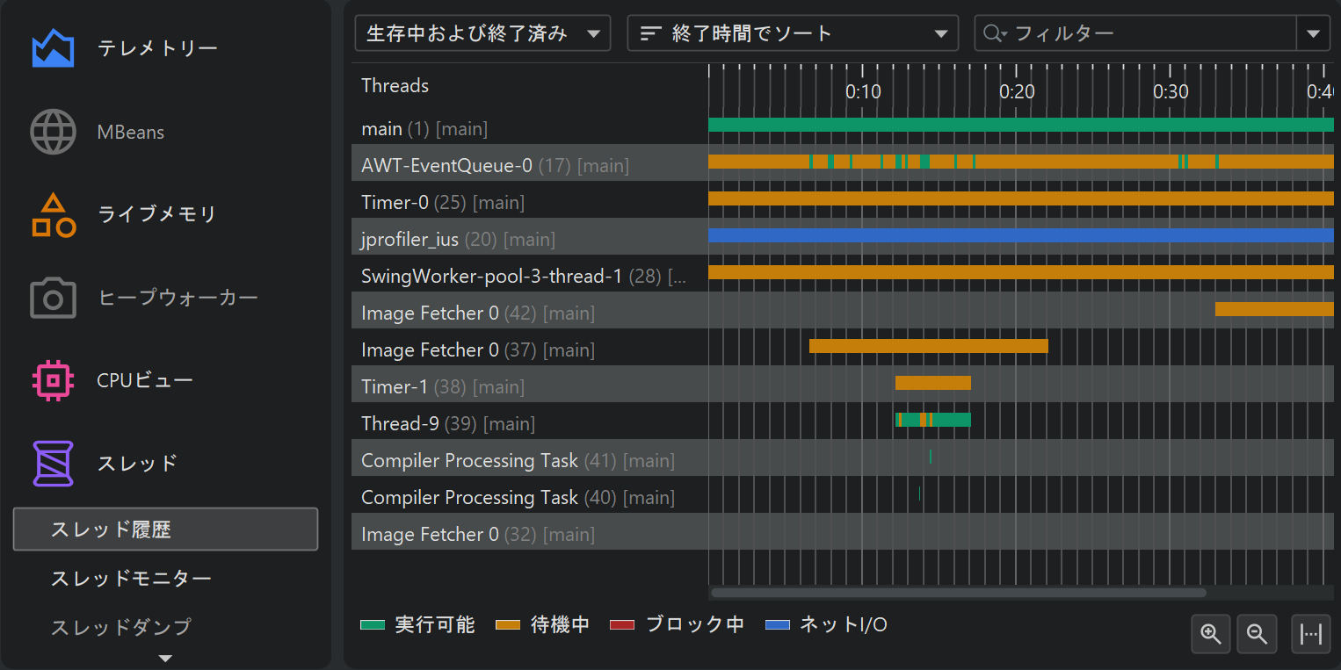Select スレッド履歴 in the sidebar
Viewport: 1341px width, 670px height.
(x=165, y=530)
